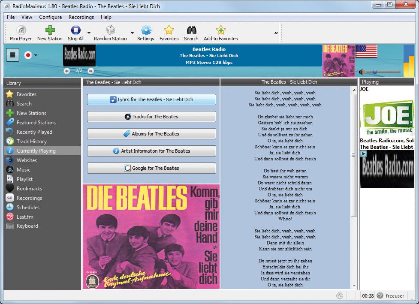
Task: Click the lyrics scrollbar down arrow
Action: tap(354, 286)
